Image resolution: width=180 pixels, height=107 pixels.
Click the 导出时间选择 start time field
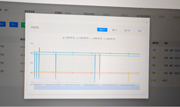coord(106,15)
